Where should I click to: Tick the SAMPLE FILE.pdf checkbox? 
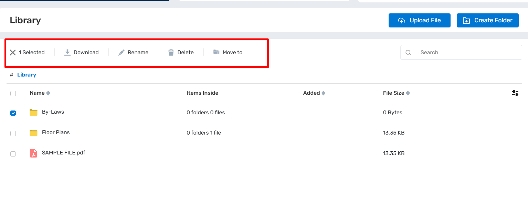tap(13, 154)
